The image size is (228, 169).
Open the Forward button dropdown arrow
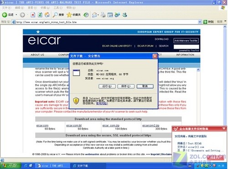tap(27, 15)
